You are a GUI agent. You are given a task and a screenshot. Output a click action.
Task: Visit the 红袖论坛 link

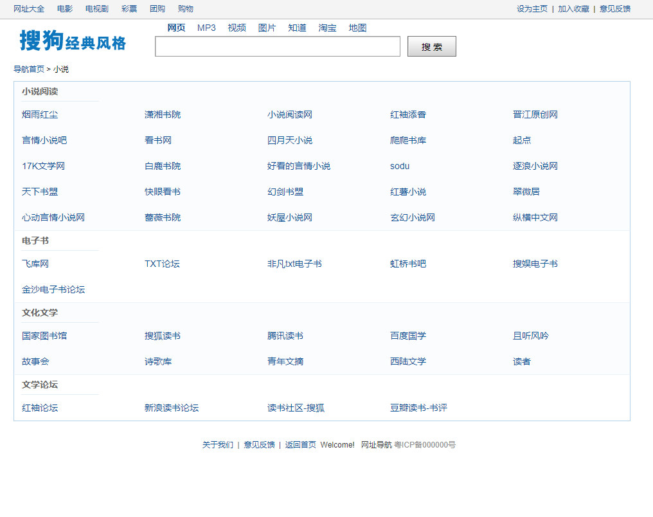tap(40, 408)
